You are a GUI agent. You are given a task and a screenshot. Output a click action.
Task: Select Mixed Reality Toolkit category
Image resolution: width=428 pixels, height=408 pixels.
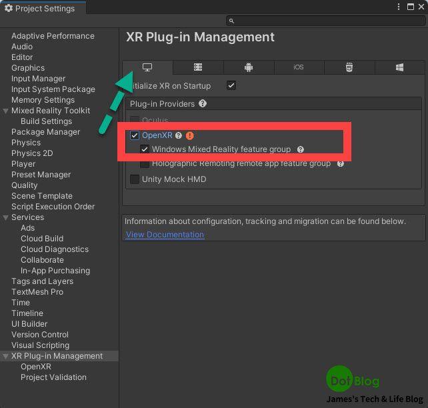51,111
